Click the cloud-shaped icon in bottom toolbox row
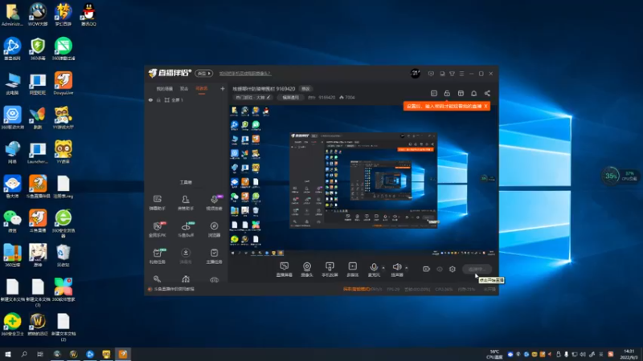The image size is (643, 361). 214,279
